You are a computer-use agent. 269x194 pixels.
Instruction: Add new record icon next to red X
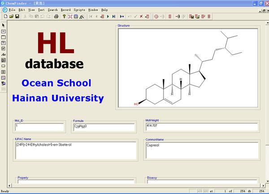(x=147, y=17)
